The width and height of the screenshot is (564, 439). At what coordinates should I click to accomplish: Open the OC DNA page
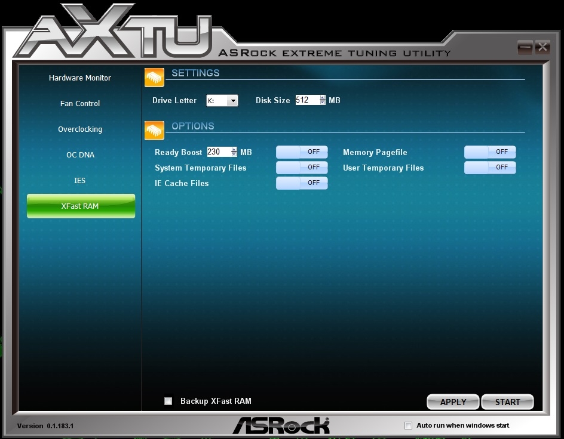(x=80, y=154)
